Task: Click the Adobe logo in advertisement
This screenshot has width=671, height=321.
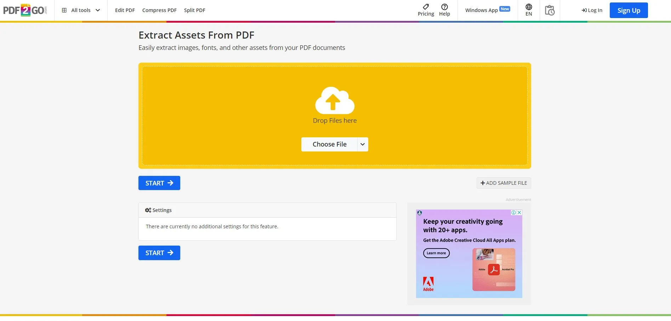Action: click(428, 284)
